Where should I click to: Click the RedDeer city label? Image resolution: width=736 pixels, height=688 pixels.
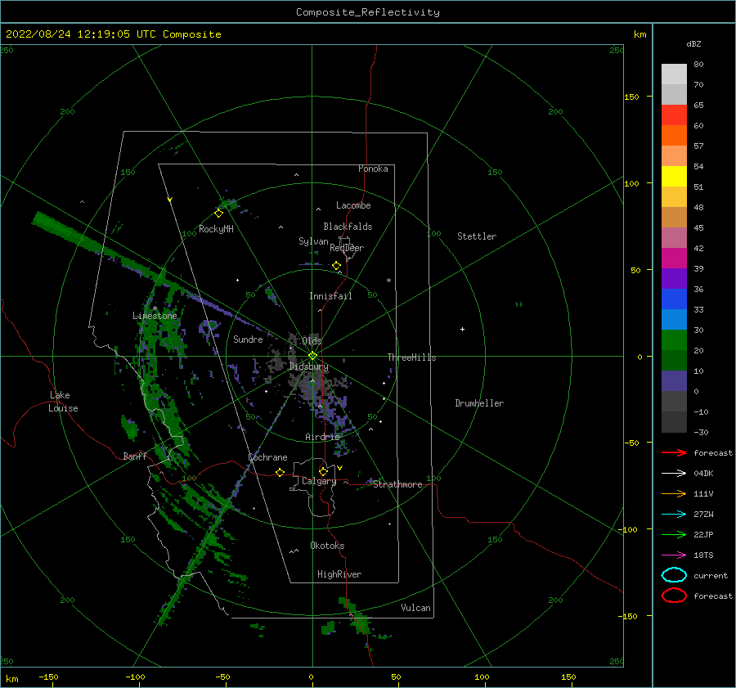pos(347,248)
